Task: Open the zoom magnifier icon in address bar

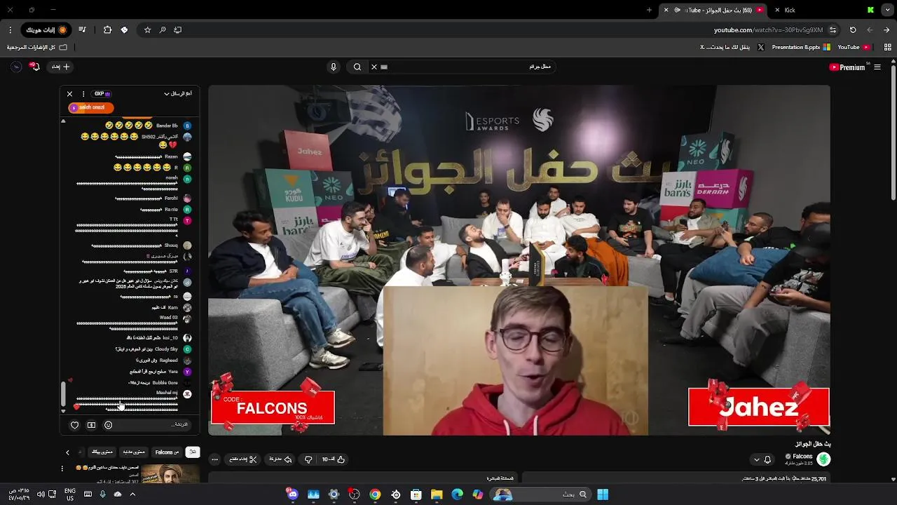Action: pos(163,30)
